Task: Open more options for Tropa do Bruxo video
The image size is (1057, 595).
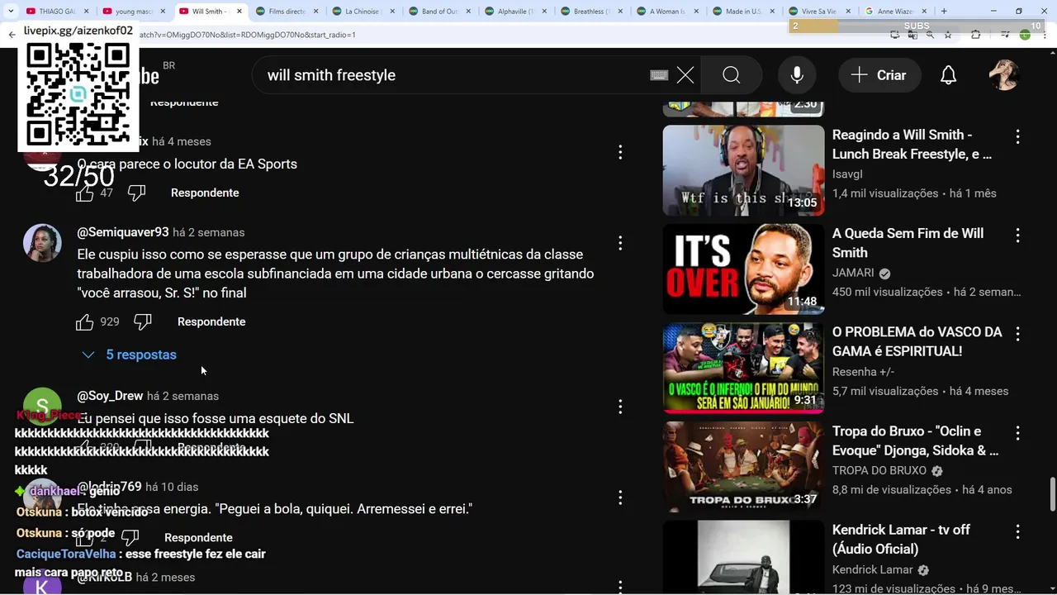Action: tap(1017, 434)
